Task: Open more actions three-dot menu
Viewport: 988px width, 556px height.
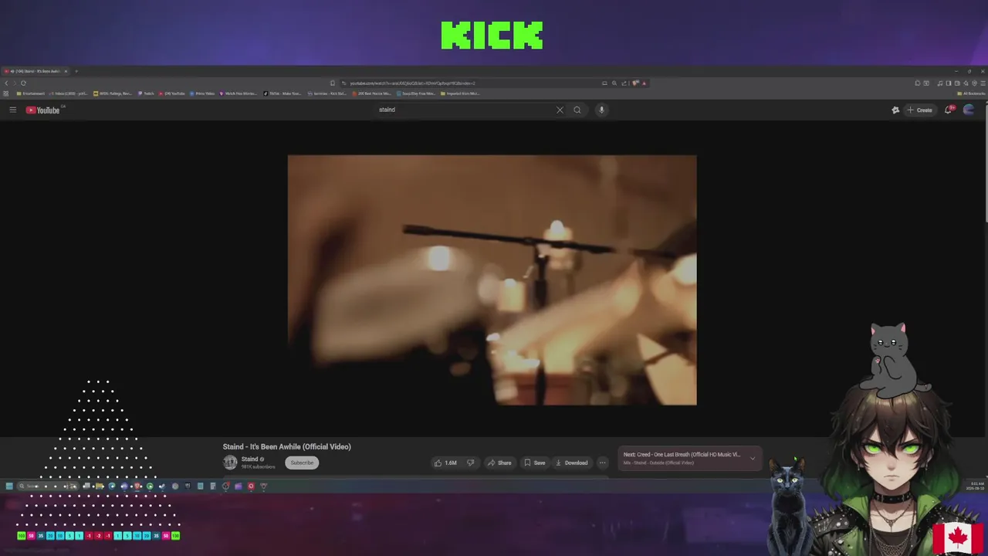Action: (x=603, y=463)
